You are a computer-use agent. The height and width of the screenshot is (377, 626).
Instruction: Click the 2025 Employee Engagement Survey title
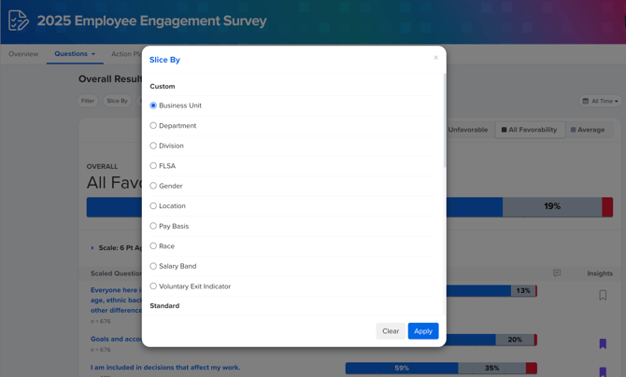(151, 21)
